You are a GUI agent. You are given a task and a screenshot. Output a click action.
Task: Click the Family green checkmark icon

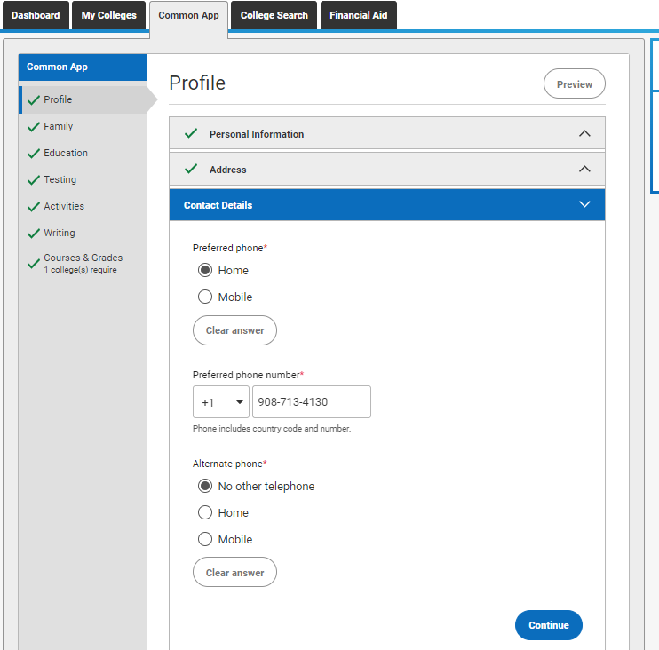[x=34, y=127]
